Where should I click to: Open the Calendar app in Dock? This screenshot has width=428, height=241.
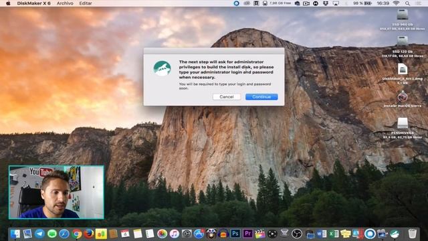tap(125, 234)
